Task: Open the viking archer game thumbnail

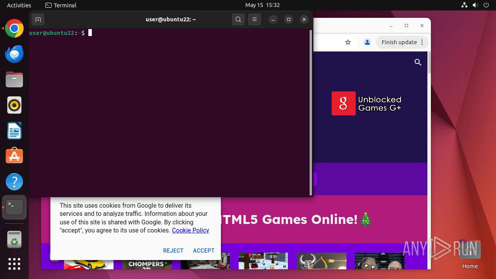Action: 322,261
